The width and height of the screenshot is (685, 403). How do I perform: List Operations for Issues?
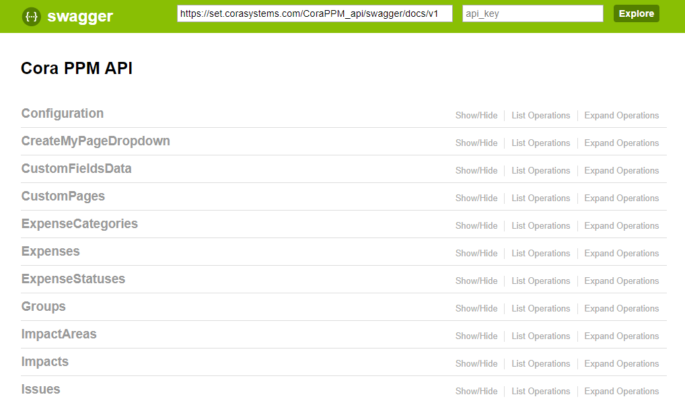pyautogui.click(x=541, y=391)
